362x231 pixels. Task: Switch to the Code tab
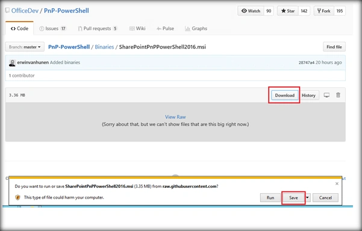click(x=19, y=29)
